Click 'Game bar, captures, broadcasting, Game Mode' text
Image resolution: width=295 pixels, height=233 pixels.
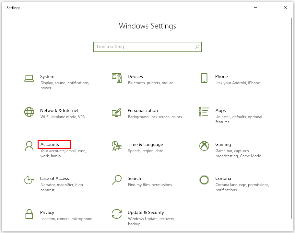click(x=238, y=153)
